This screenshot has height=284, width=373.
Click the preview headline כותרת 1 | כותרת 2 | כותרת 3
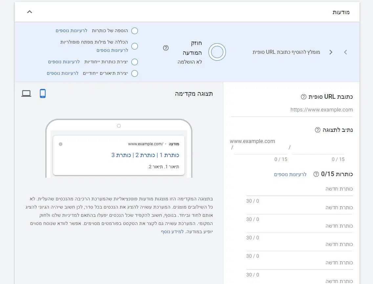pyautogui.click(x=145, y=155)
